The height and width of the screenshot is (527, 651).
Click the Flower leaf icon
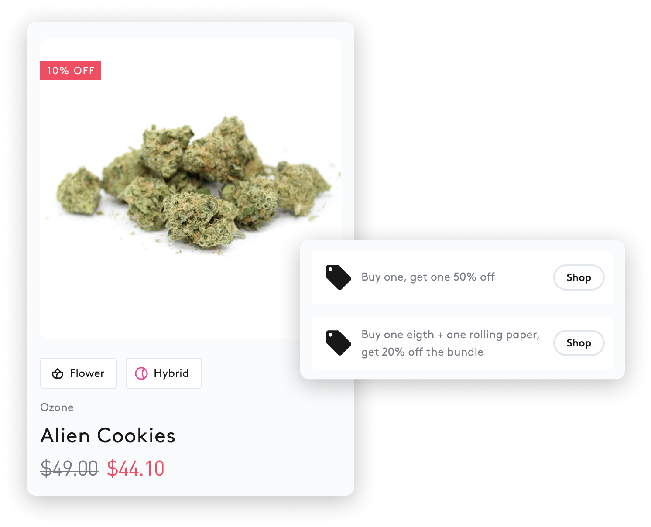(x=58, y=374)
